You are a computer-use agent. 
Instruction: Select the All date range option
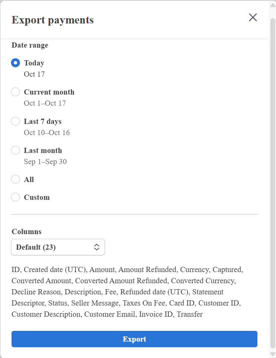click(x=15, y=179)
